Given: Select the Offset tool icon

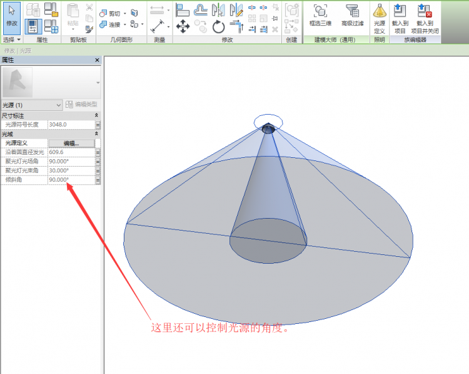Looking at the screenshot, I should 200,10.
